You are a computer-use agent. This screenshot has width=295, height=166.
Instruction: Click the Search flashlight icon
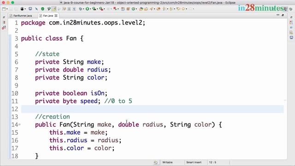[x=152, y=9]
